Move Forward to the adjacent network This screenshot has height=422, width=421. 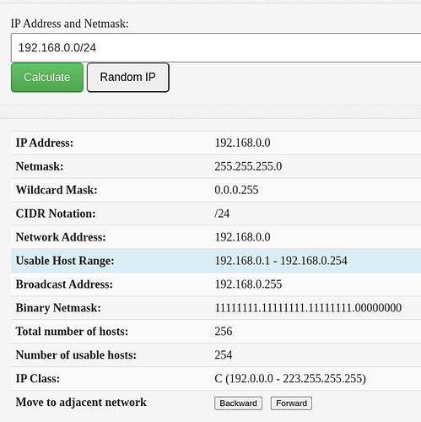[291, 403]
